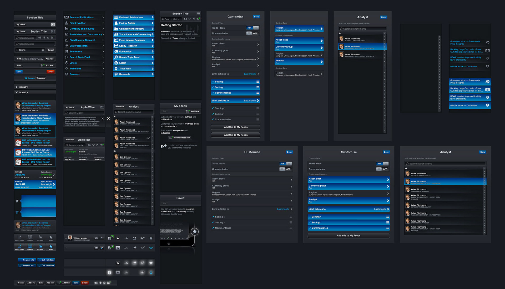Toggle solid grey star beside blue placeholder bar
The height and width of the screenshot is (289, 505).
point(17,201)
